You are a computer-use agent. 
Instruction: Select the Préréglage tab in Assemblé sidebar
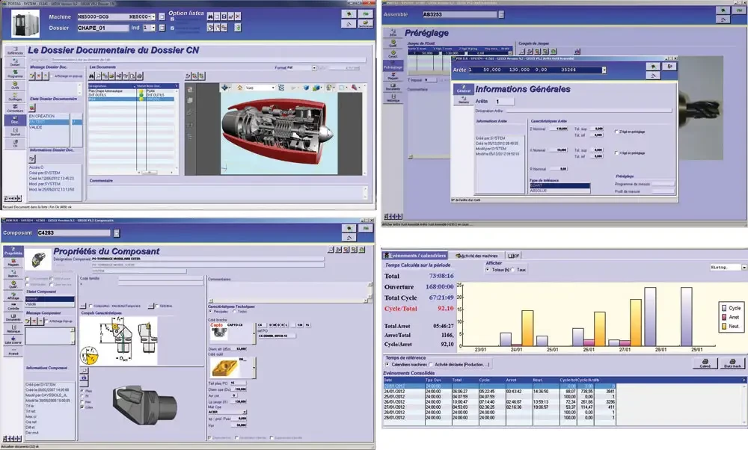pyautogui.click(x=393, y=65)
